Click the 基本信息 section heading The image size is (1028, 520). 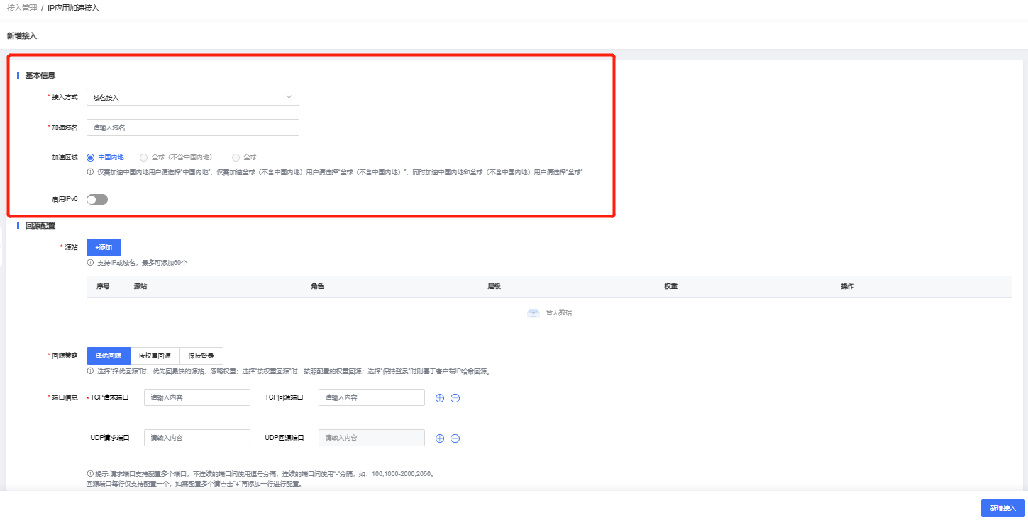pyautogui.click(x=40, y=75)
